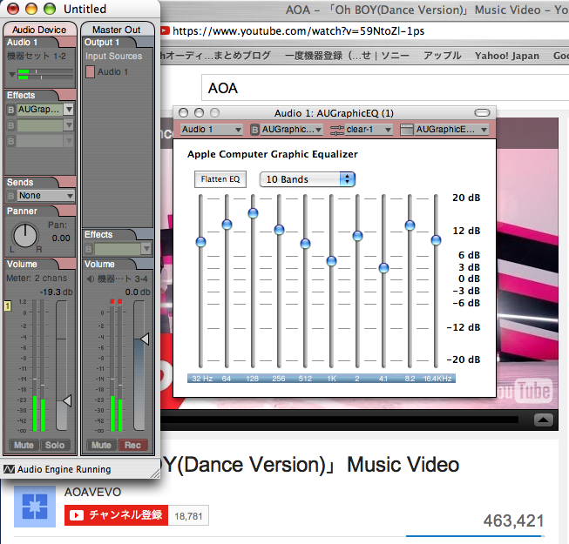Click the 4.1K band slider knob
The width and height of the screenshot is (569, 544).
[x=383, y=268]
